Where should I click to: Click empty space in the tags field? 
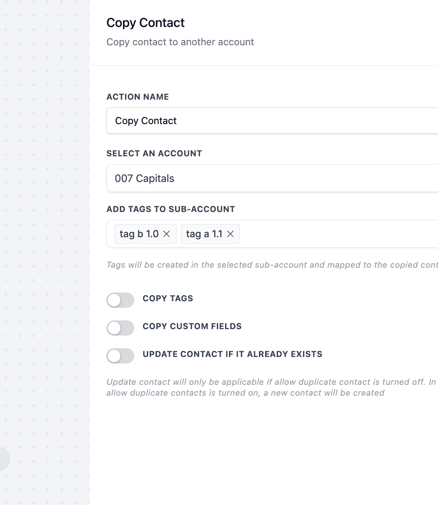(x=338, y=234)
